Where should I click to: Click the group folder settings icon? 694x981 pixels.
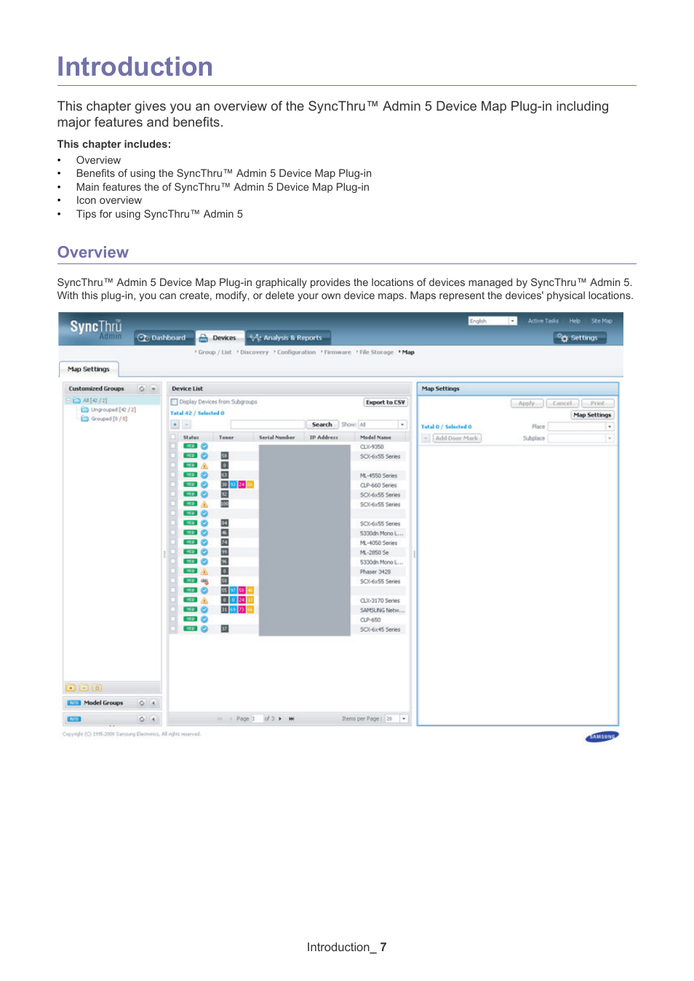click(x=97, y=688)
